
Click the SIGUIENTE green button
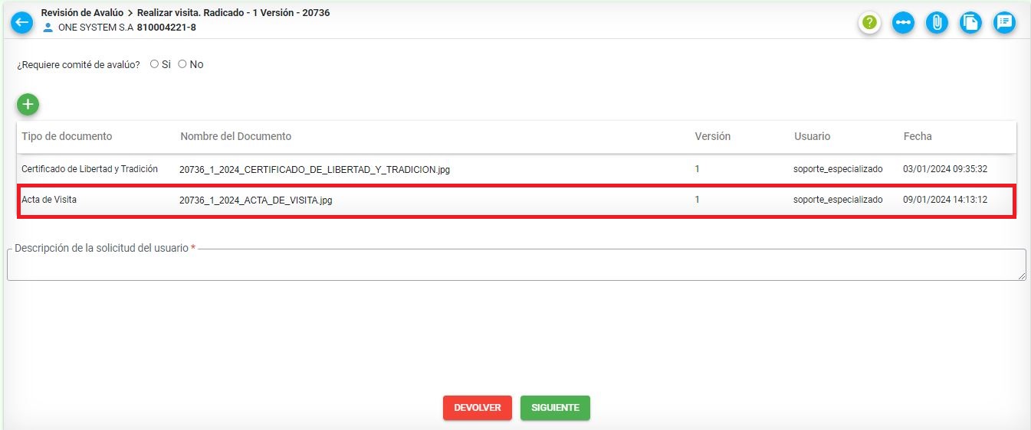(555, 408)
